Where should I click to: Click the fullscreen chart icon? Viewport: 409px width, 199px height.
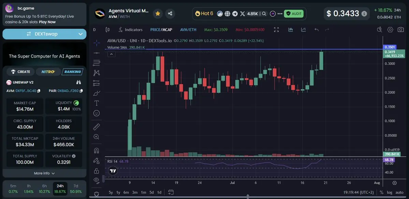[x=276, y=30]
